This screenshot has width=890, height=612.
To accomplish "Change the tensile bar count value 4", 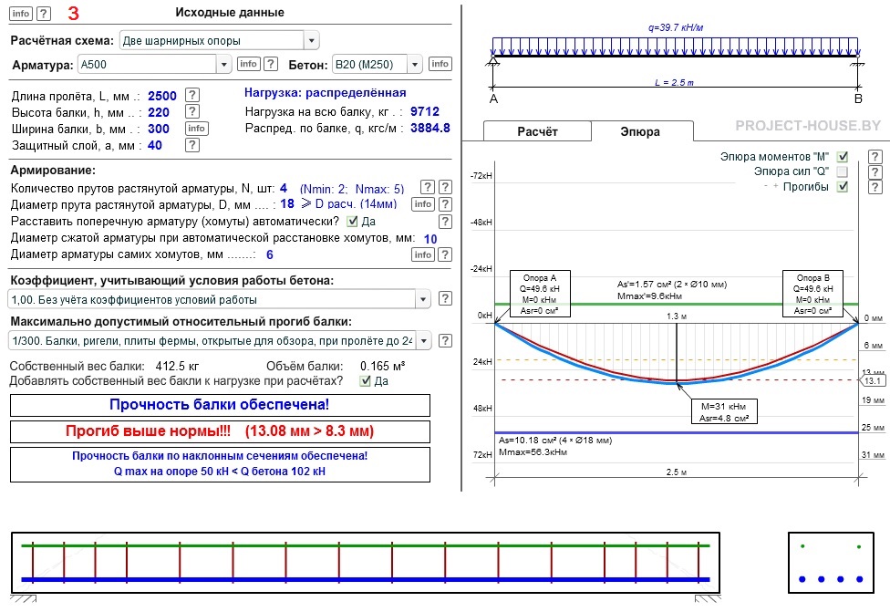I will 284,188.
